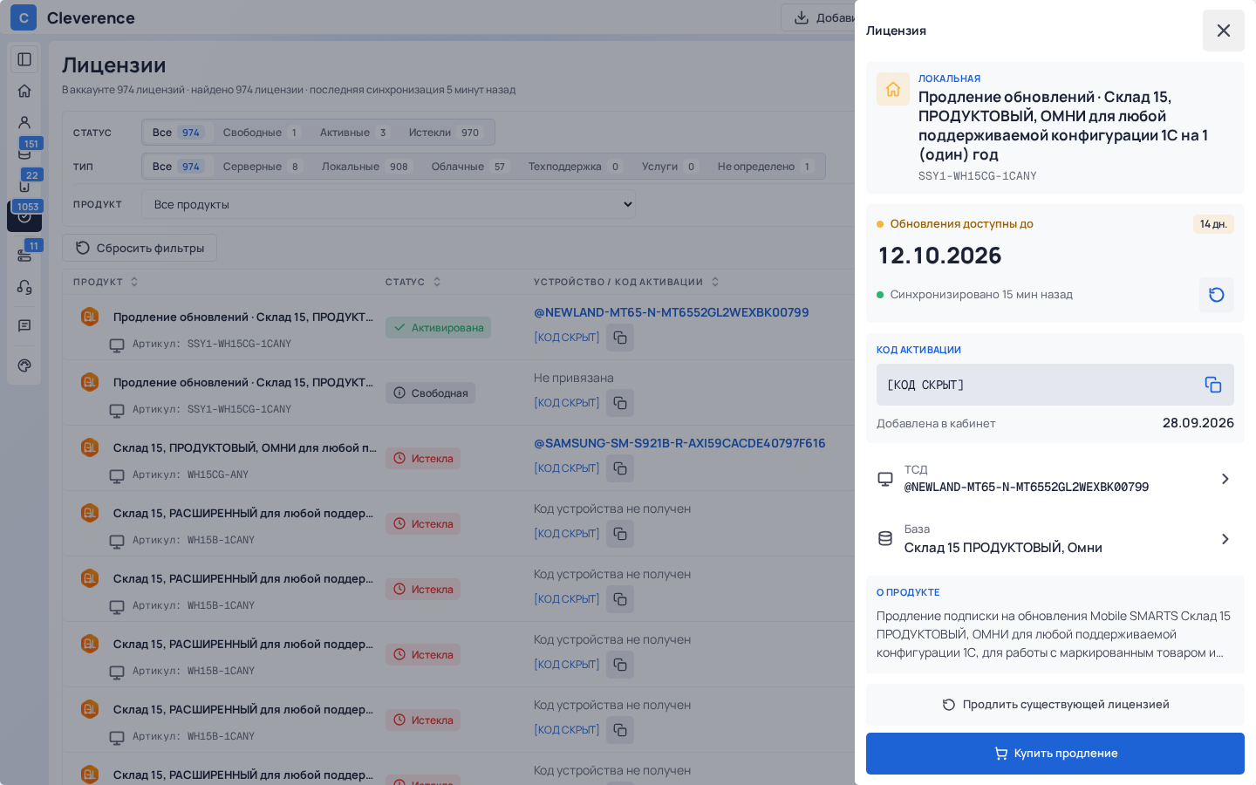Click the hidden activation code field

1055,385
